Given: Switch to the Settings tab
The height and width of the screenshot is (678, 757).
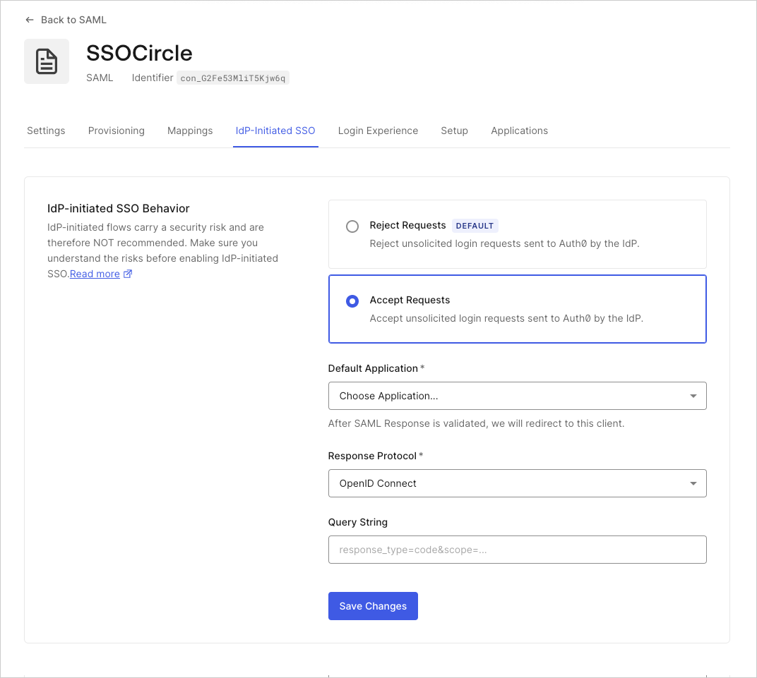Looking at the screenshot, I should tap(46, 131).
